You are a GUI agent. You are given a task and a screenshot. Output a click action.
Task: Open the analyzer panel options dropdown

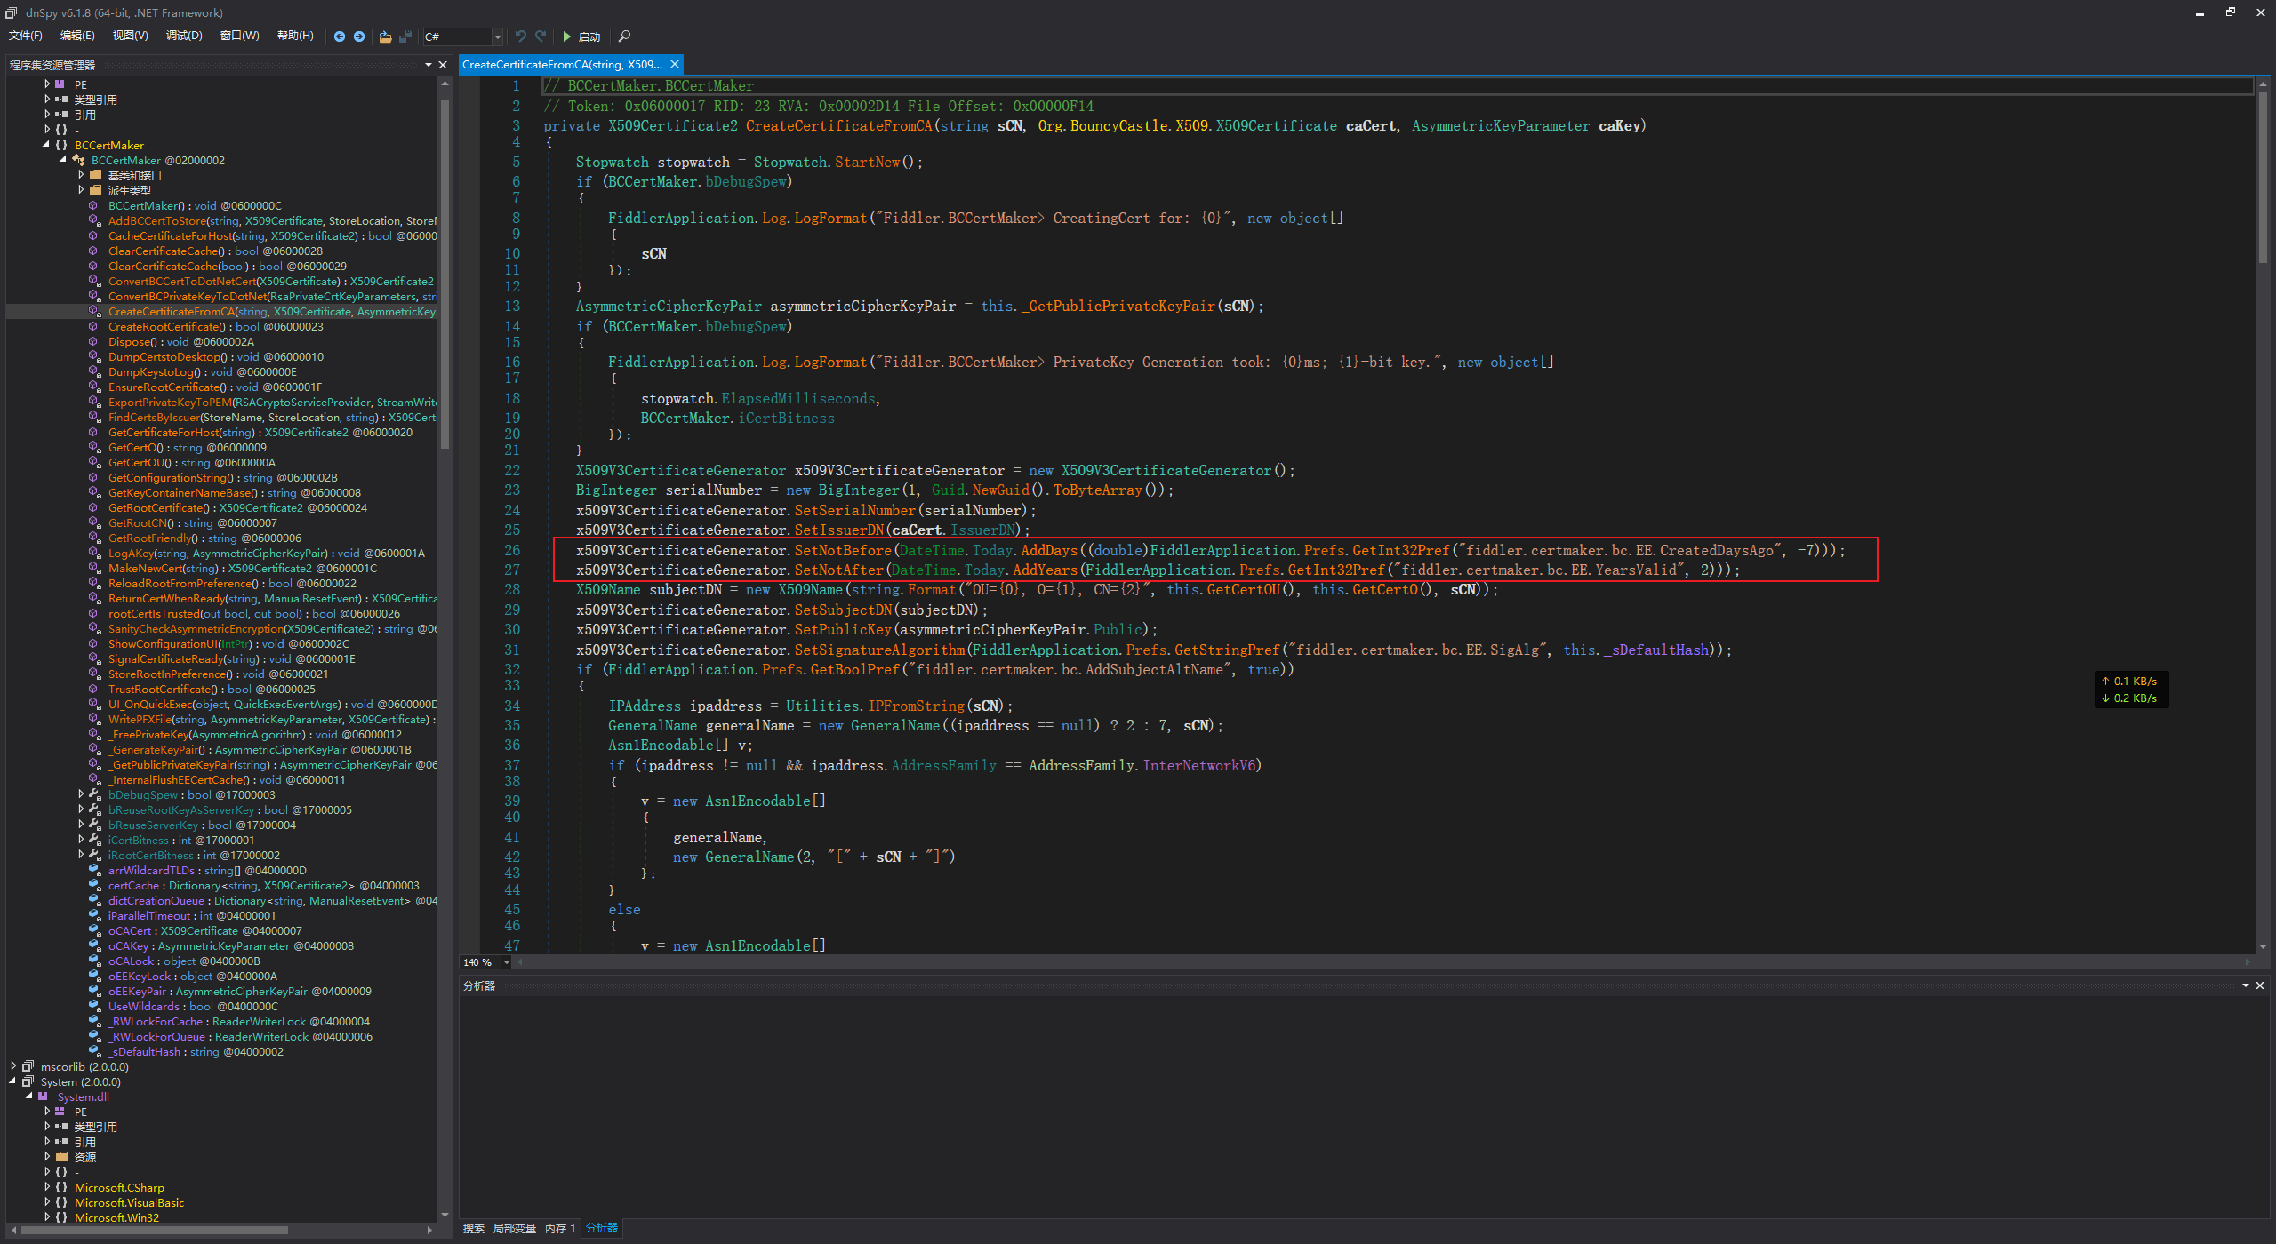coord(2246,985)
